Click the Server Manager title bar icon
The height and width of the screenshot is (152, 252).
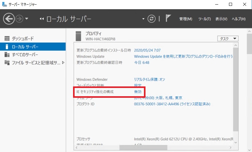point(4,4)
